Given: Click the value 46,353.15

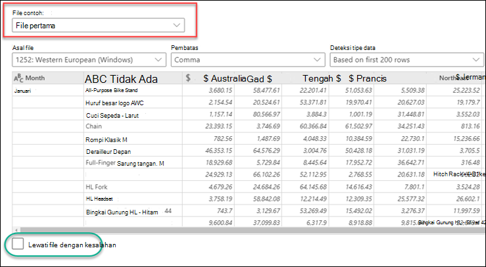Looking at the screenshot, I should pos(218,151).
